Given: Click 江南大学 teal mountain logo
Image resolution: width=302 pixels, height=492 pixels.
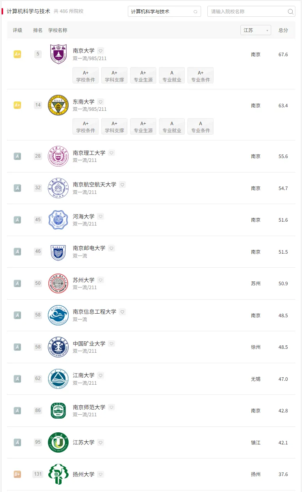Looking at the screenshot, I should click(x=58, y=379).
